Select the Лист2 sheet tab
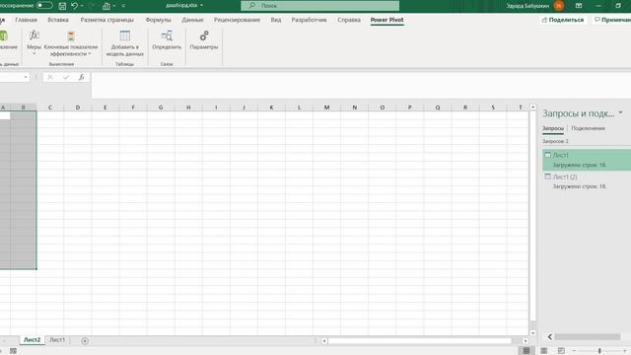 [32, 340]
